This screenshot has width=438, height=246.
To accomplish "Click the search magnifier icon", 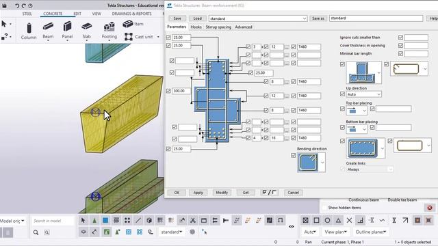I will tap(36, 232).
